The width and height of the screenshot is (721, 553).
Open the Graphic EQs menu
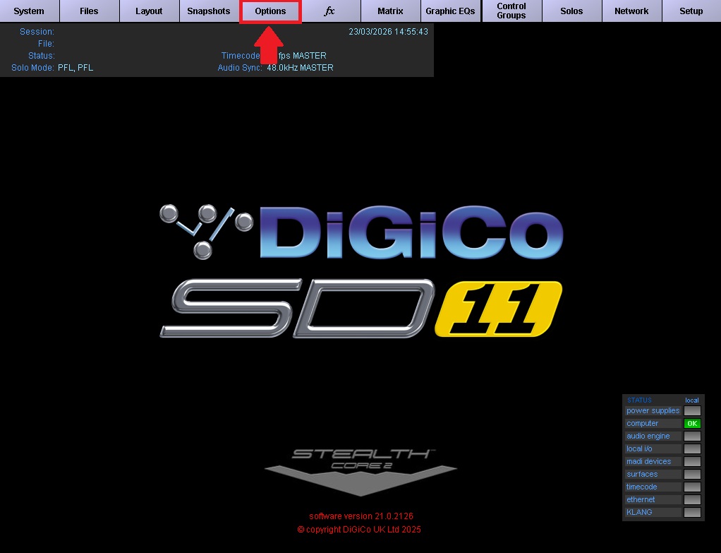pyautogui.click(x=450, y=11)
